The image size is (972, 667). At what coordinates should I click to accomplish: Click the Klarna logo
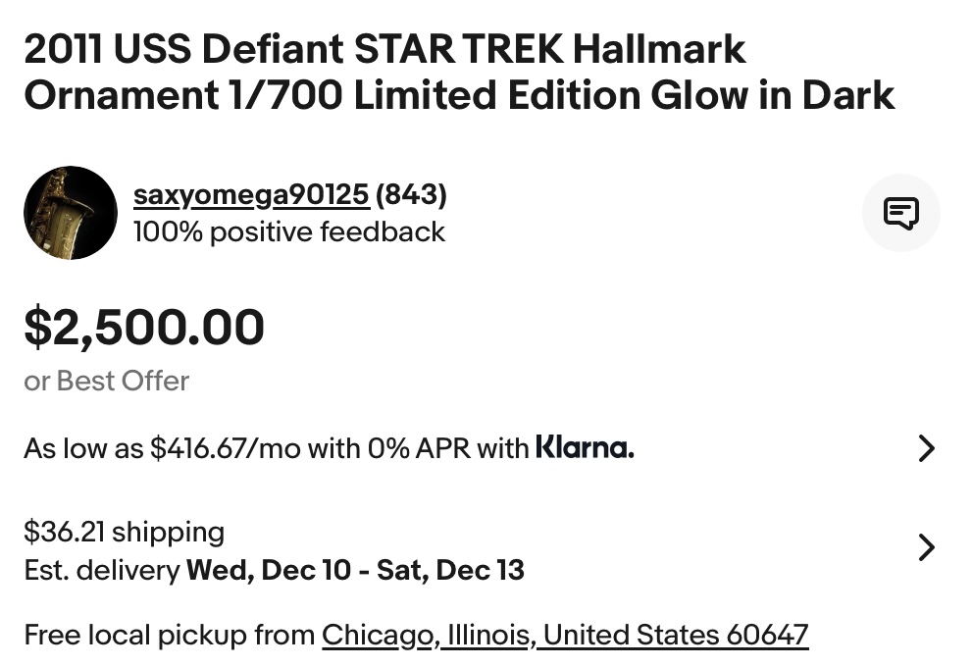585,448
